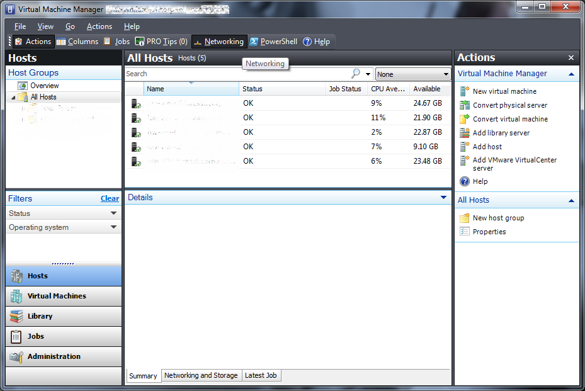
Task: Clear all filters with Clear link
Action: point(110,198)
